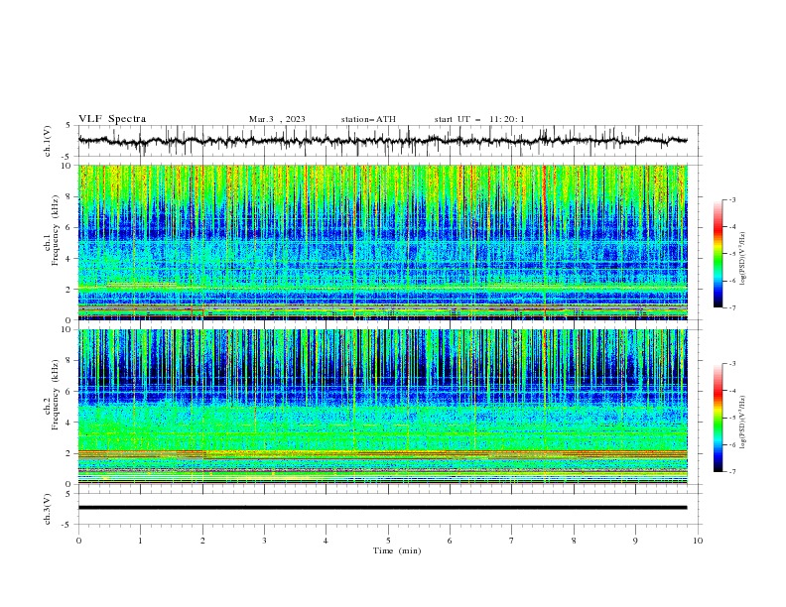Click the ch.1 waveform trace
The height and width of the screenshot is (607, 786).
[x=382, y=141]
